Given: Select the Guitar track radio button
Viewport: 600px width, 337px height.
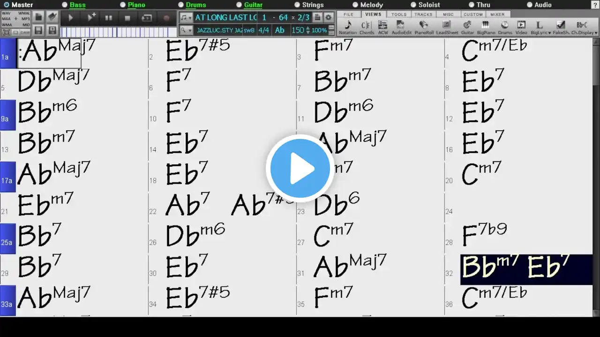Looking at the screenshot, I should click(x=239, y=5).
